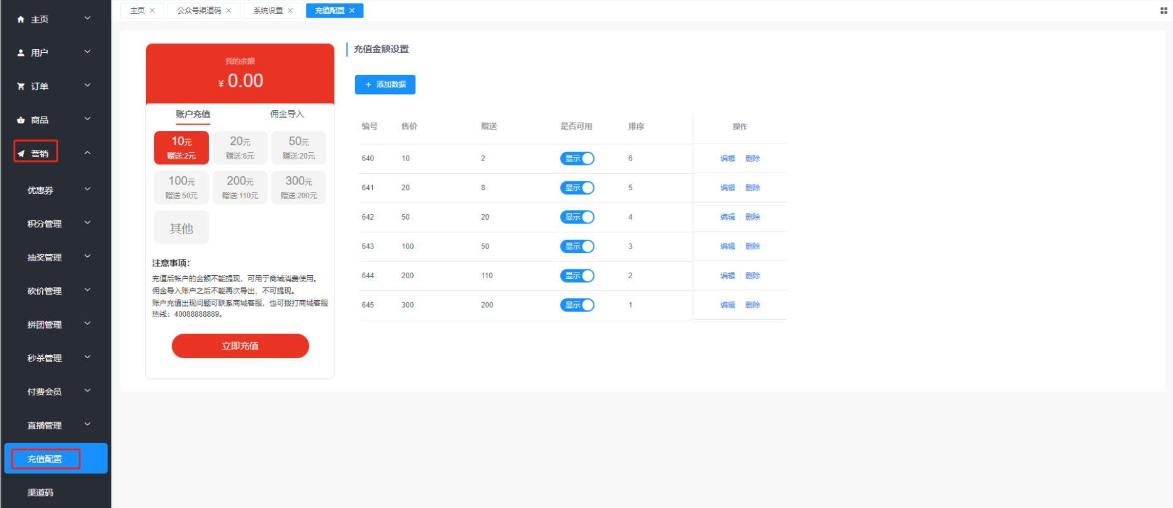Click the home icon in the sidebar
This screenshot has width=1173, height=508.
point(21,20)
